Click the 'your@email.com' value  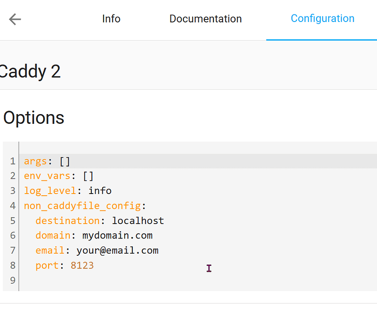pos(117,251)
